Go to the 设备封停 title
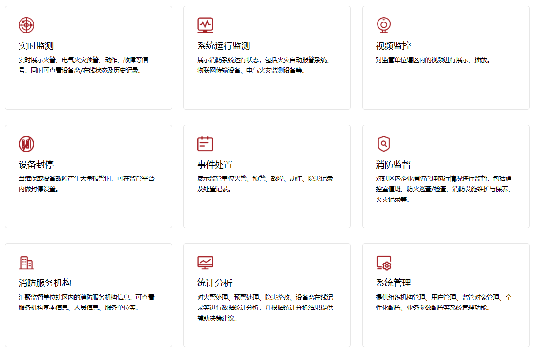533x352 pixels. tap(36, 165)
